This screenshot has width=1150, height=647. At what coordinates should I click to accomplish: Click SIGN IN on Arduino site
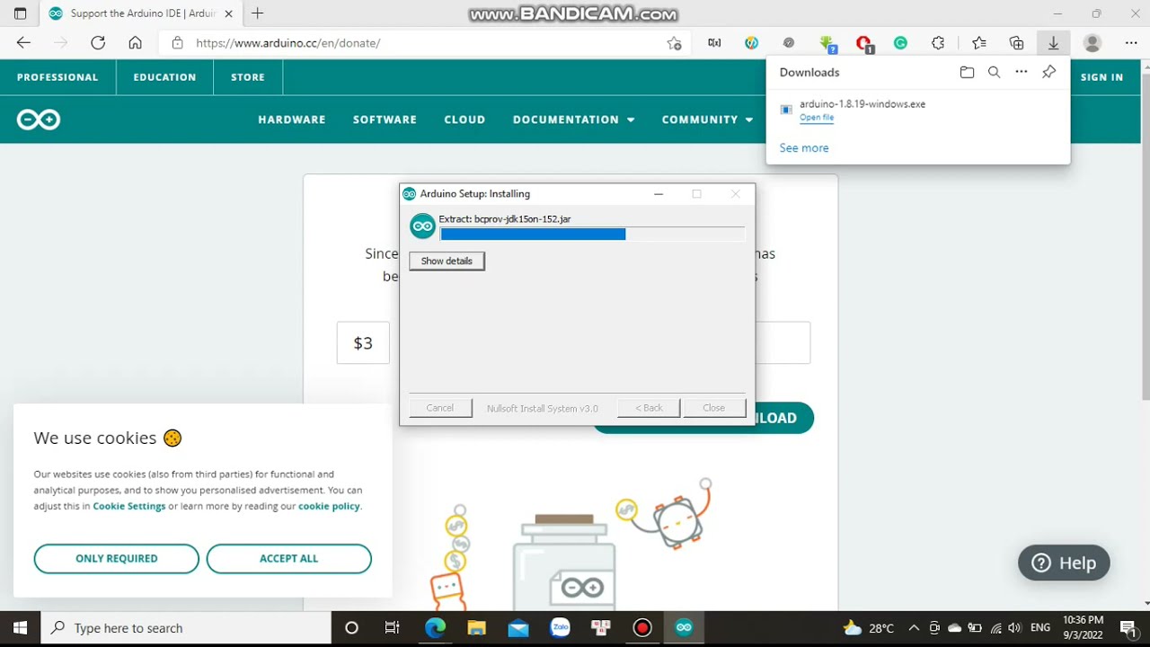click(1101, 77)
